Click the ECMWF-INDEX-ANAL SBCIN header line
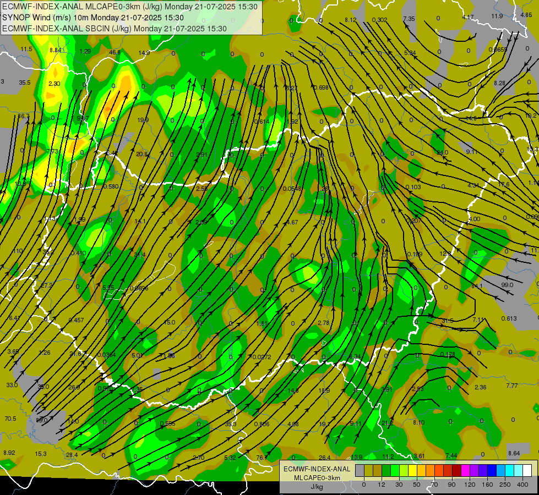539x495 pixels. (x=115, y=29)
